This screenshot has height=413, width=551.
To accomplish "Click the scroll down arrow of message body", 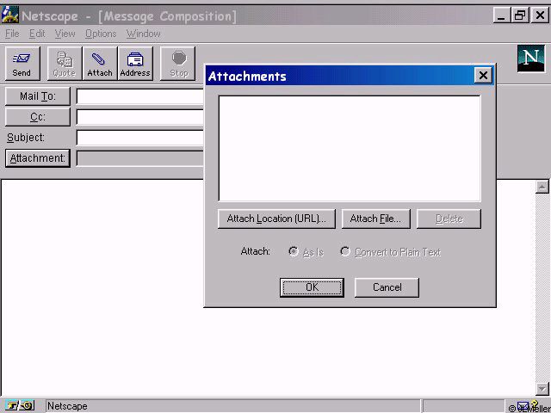I will [x=542, y=388].
